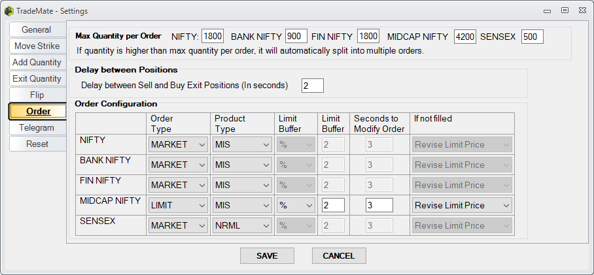Close the TradeMate Settings window

click(x=583, y=10)
